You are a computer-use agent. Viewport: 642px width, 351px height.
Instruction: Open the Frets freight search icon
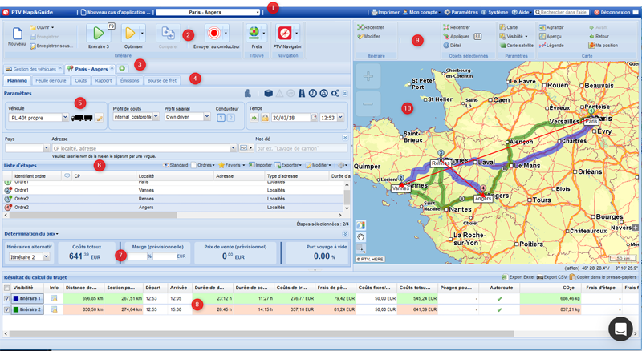click(x=254, y=33)
